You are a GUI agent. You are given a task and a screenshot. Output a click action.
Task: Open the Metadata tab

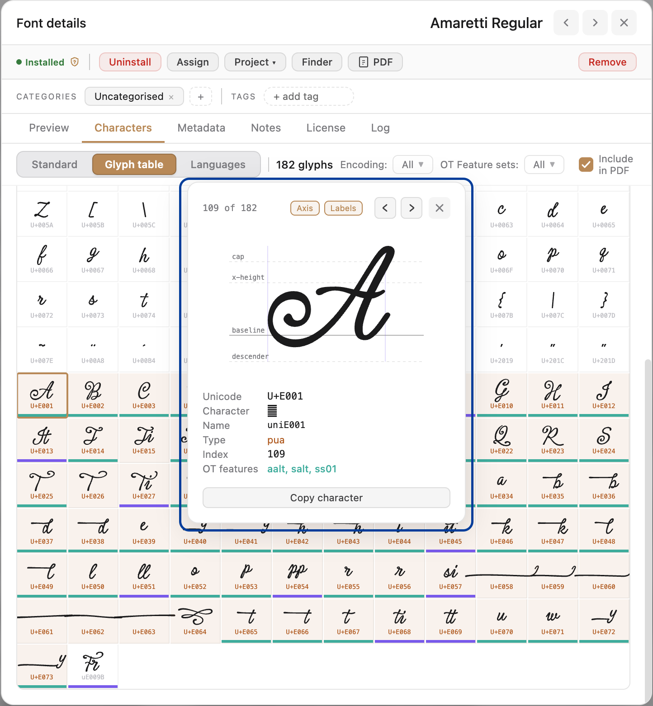[x=201, y=128]
